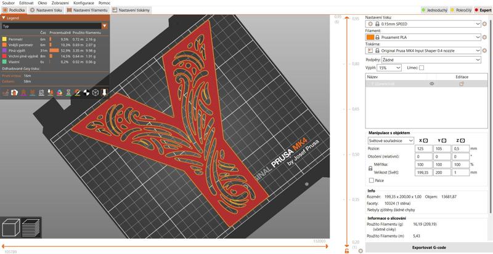Open the Typ view dropdown in legend
493x254 pixels.
pos(54,26)
